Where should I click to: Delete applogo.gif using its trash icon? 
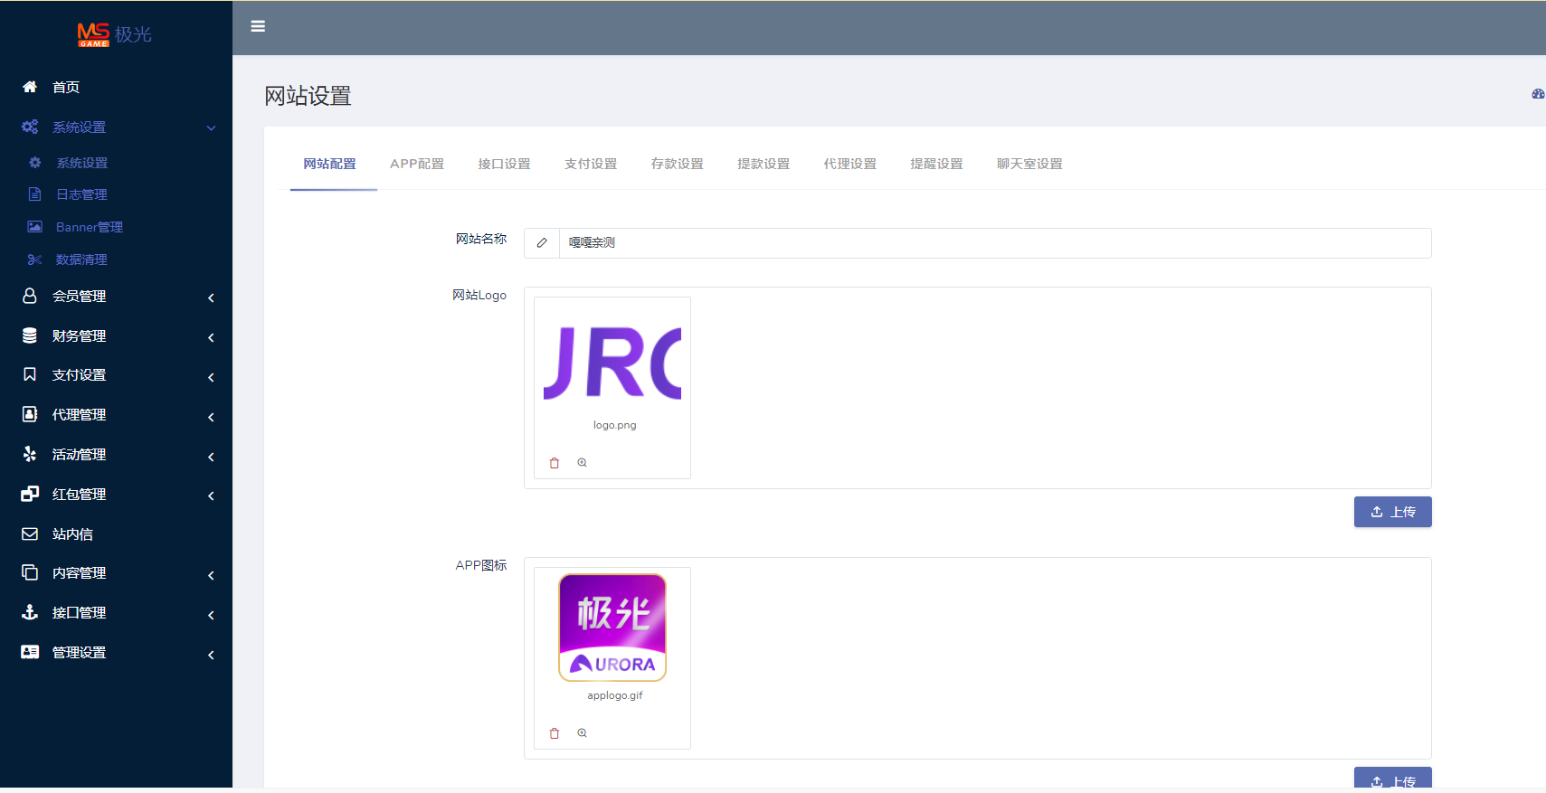coord(555,733)
